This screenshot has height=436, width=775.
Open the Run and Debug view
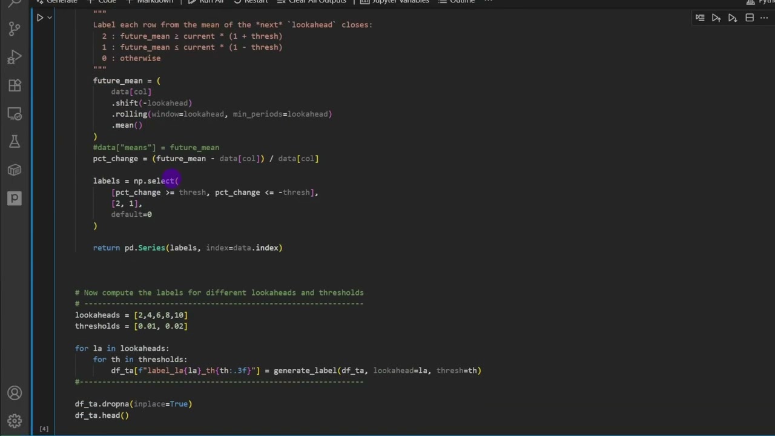[15, 58]
